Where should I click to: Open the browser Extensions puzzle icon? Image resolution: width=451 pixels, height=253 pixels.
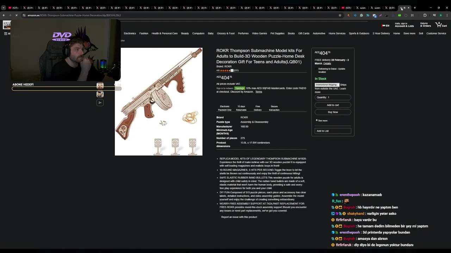[x=425, y=15]
